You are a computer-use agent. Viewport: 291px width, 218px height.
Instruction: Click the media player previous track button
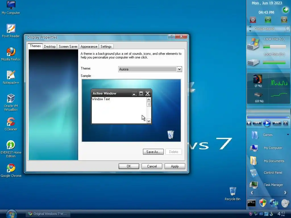pos(257,123)
